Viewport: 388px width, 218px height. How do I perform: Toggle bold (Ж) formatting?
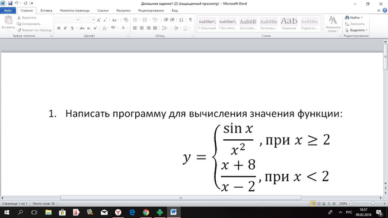click(x=59, y=28)
